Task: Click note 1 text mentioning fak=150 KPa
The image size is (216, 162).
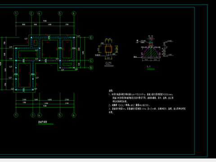Action: (141, 98)
